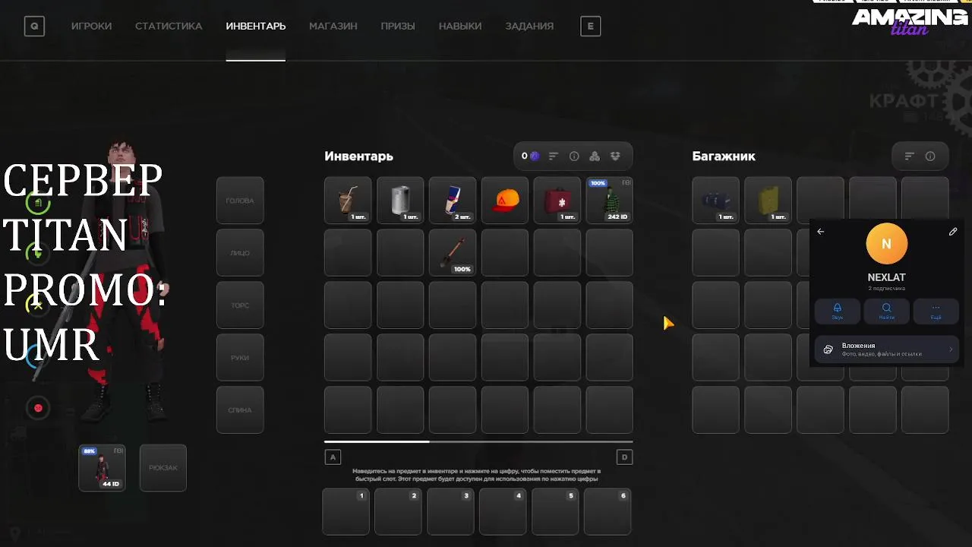Select the energy drink can item
972x547 pixels.
(453, 201)
